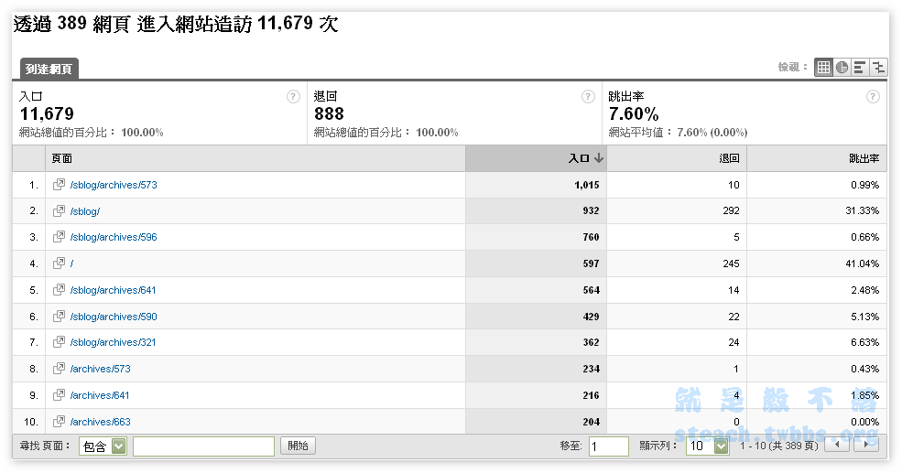This screenshot has height=473, width=902.
Task: Click help icon in 入口 summary box
Action: point(293,96)
